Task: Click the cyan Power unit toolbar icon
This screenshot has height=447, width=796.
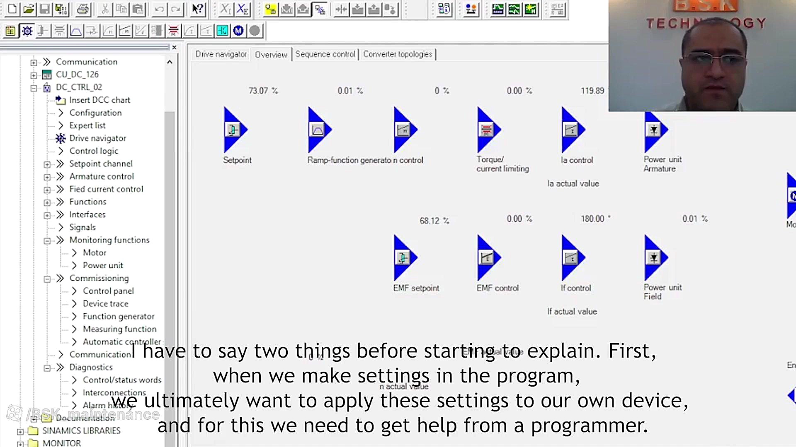Action: tap(222, 31)
